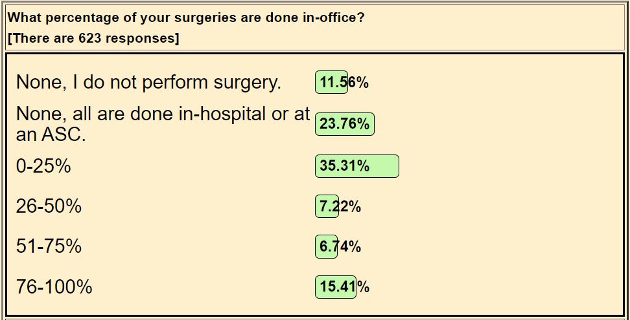This screenshot has width=630, height=320.
Task: Click the 11.56% value text
Action: tap(344, 82)
